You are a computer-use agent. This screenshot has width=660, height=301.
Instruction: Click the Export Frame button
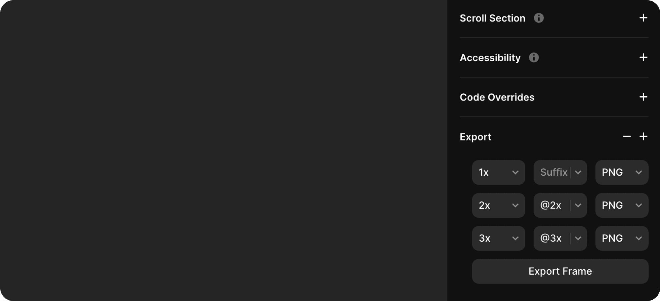[x=560, y=271]
